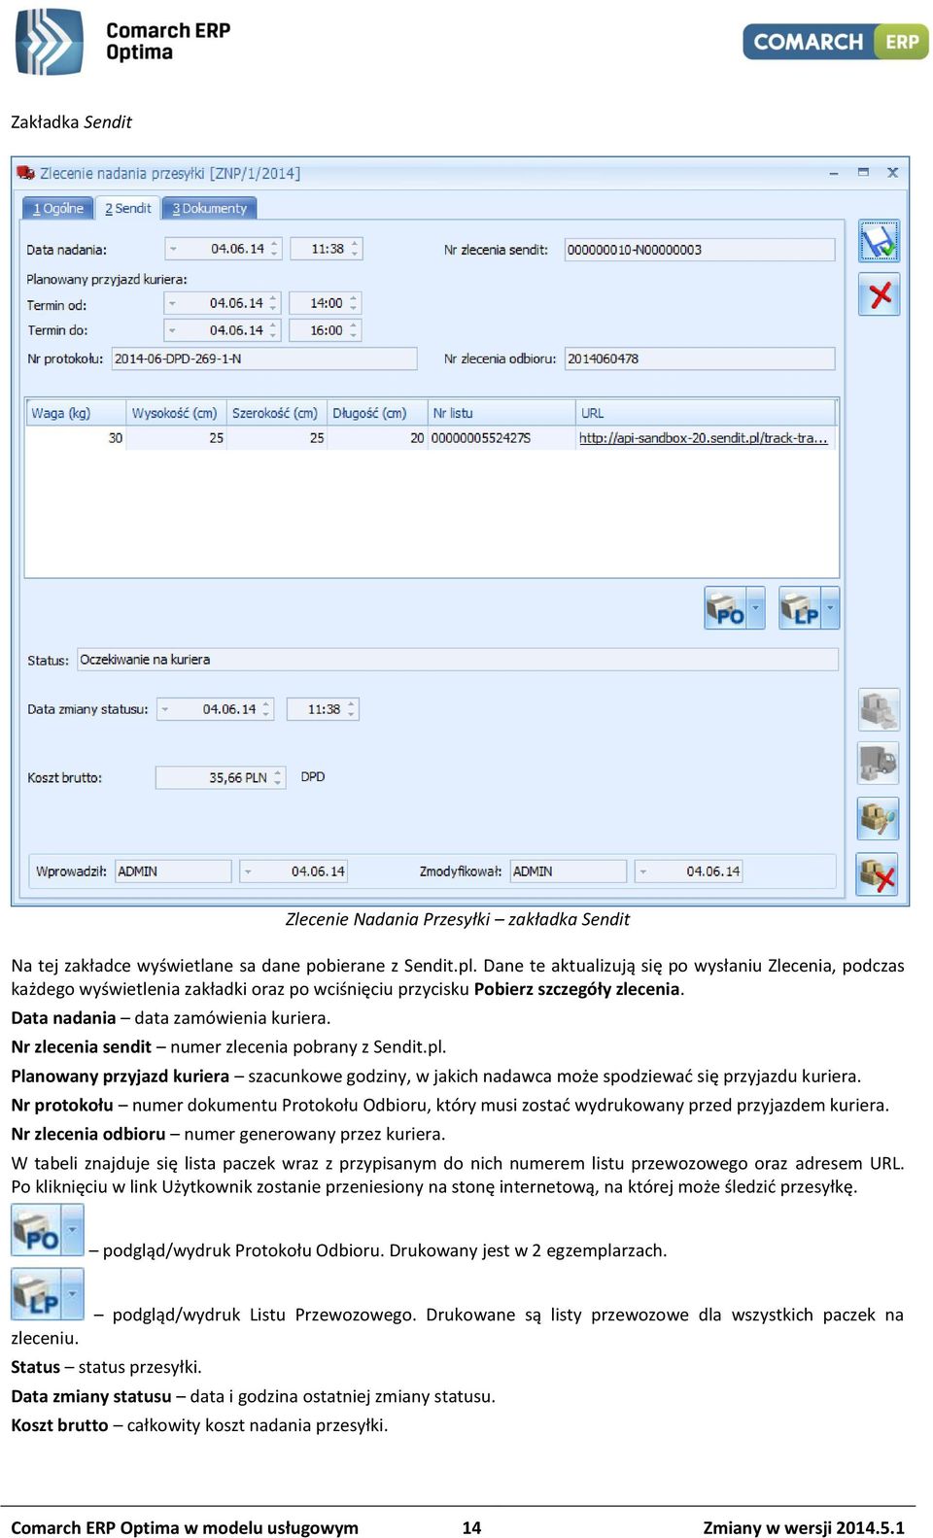Select the weight cell showing 30

76,438
